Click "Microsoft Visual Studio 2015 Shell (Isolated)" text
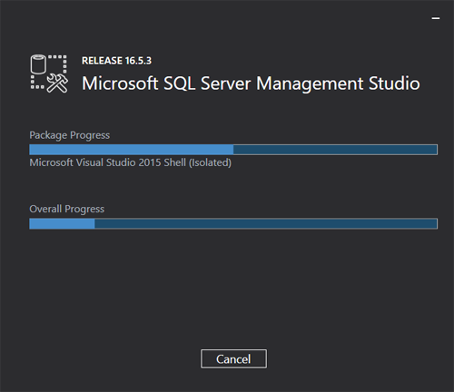 131,162
